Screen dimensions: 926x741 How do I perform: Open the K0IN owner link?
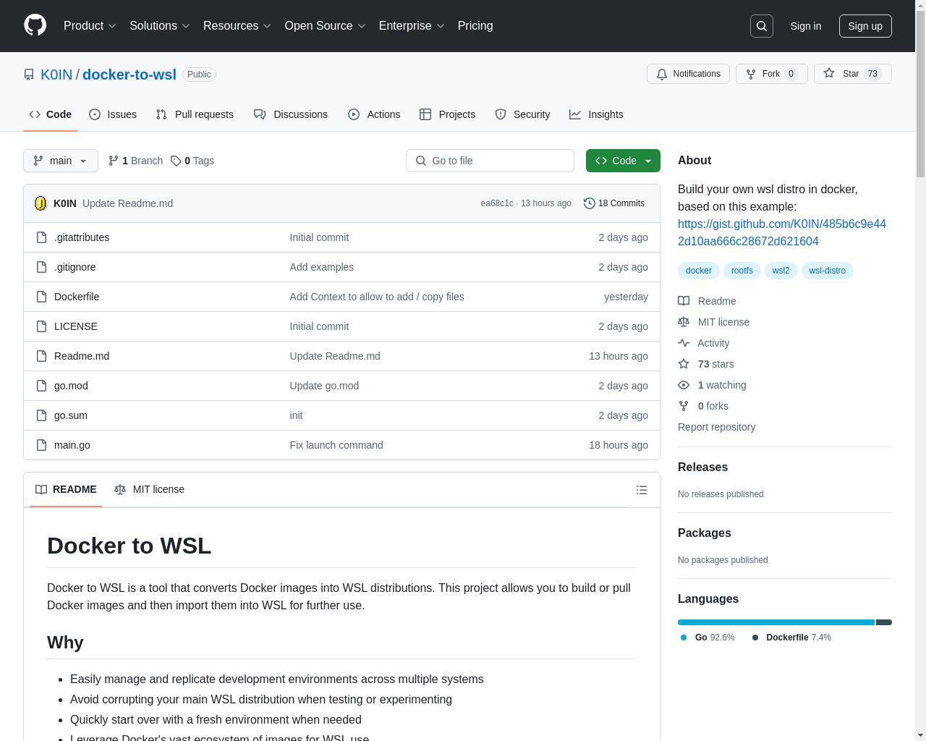coord(56,75)
